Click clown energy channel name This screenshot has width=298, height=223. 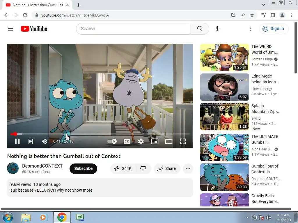262,89
